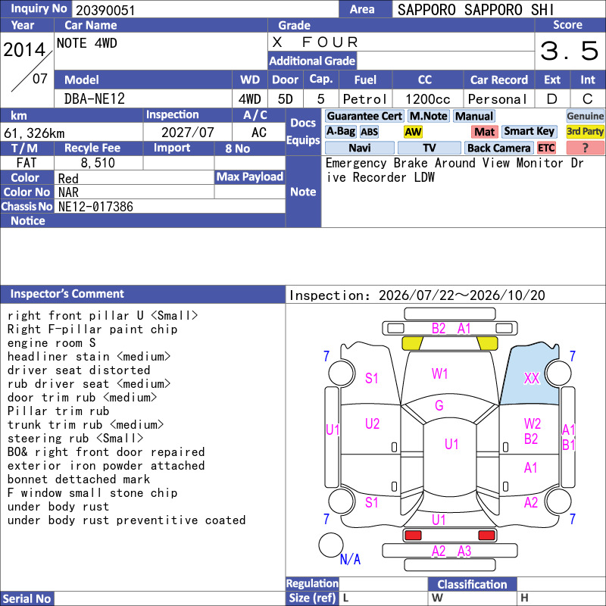Click the chassis number NE12-017386 field
The height and width of the screenshot is (606, 606).
click(x=170, y=207)
